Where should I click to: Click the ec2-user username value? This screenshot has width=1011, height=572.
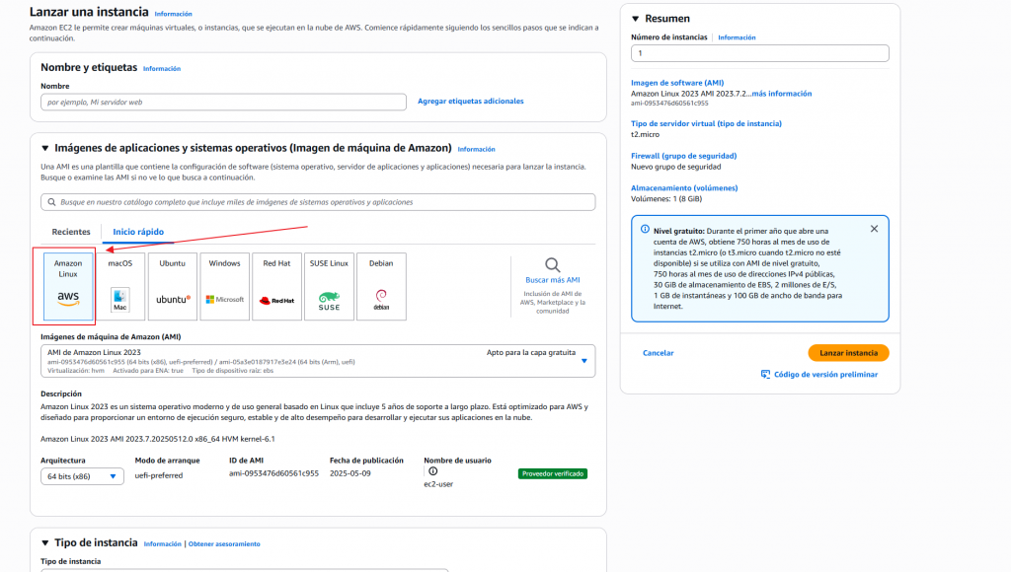click(x=438, y=484)
